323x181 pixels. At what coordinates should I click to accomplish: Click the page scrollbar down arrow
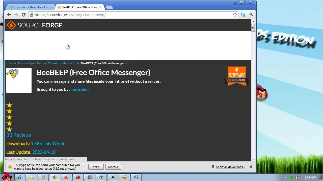coord(253,159)
